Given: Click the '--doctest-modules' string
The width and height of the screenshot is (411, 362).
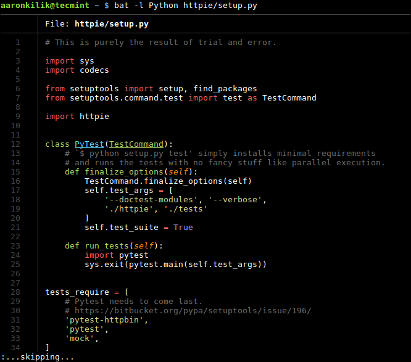Looking at the screenshot, I should click(x=151, y=200).
